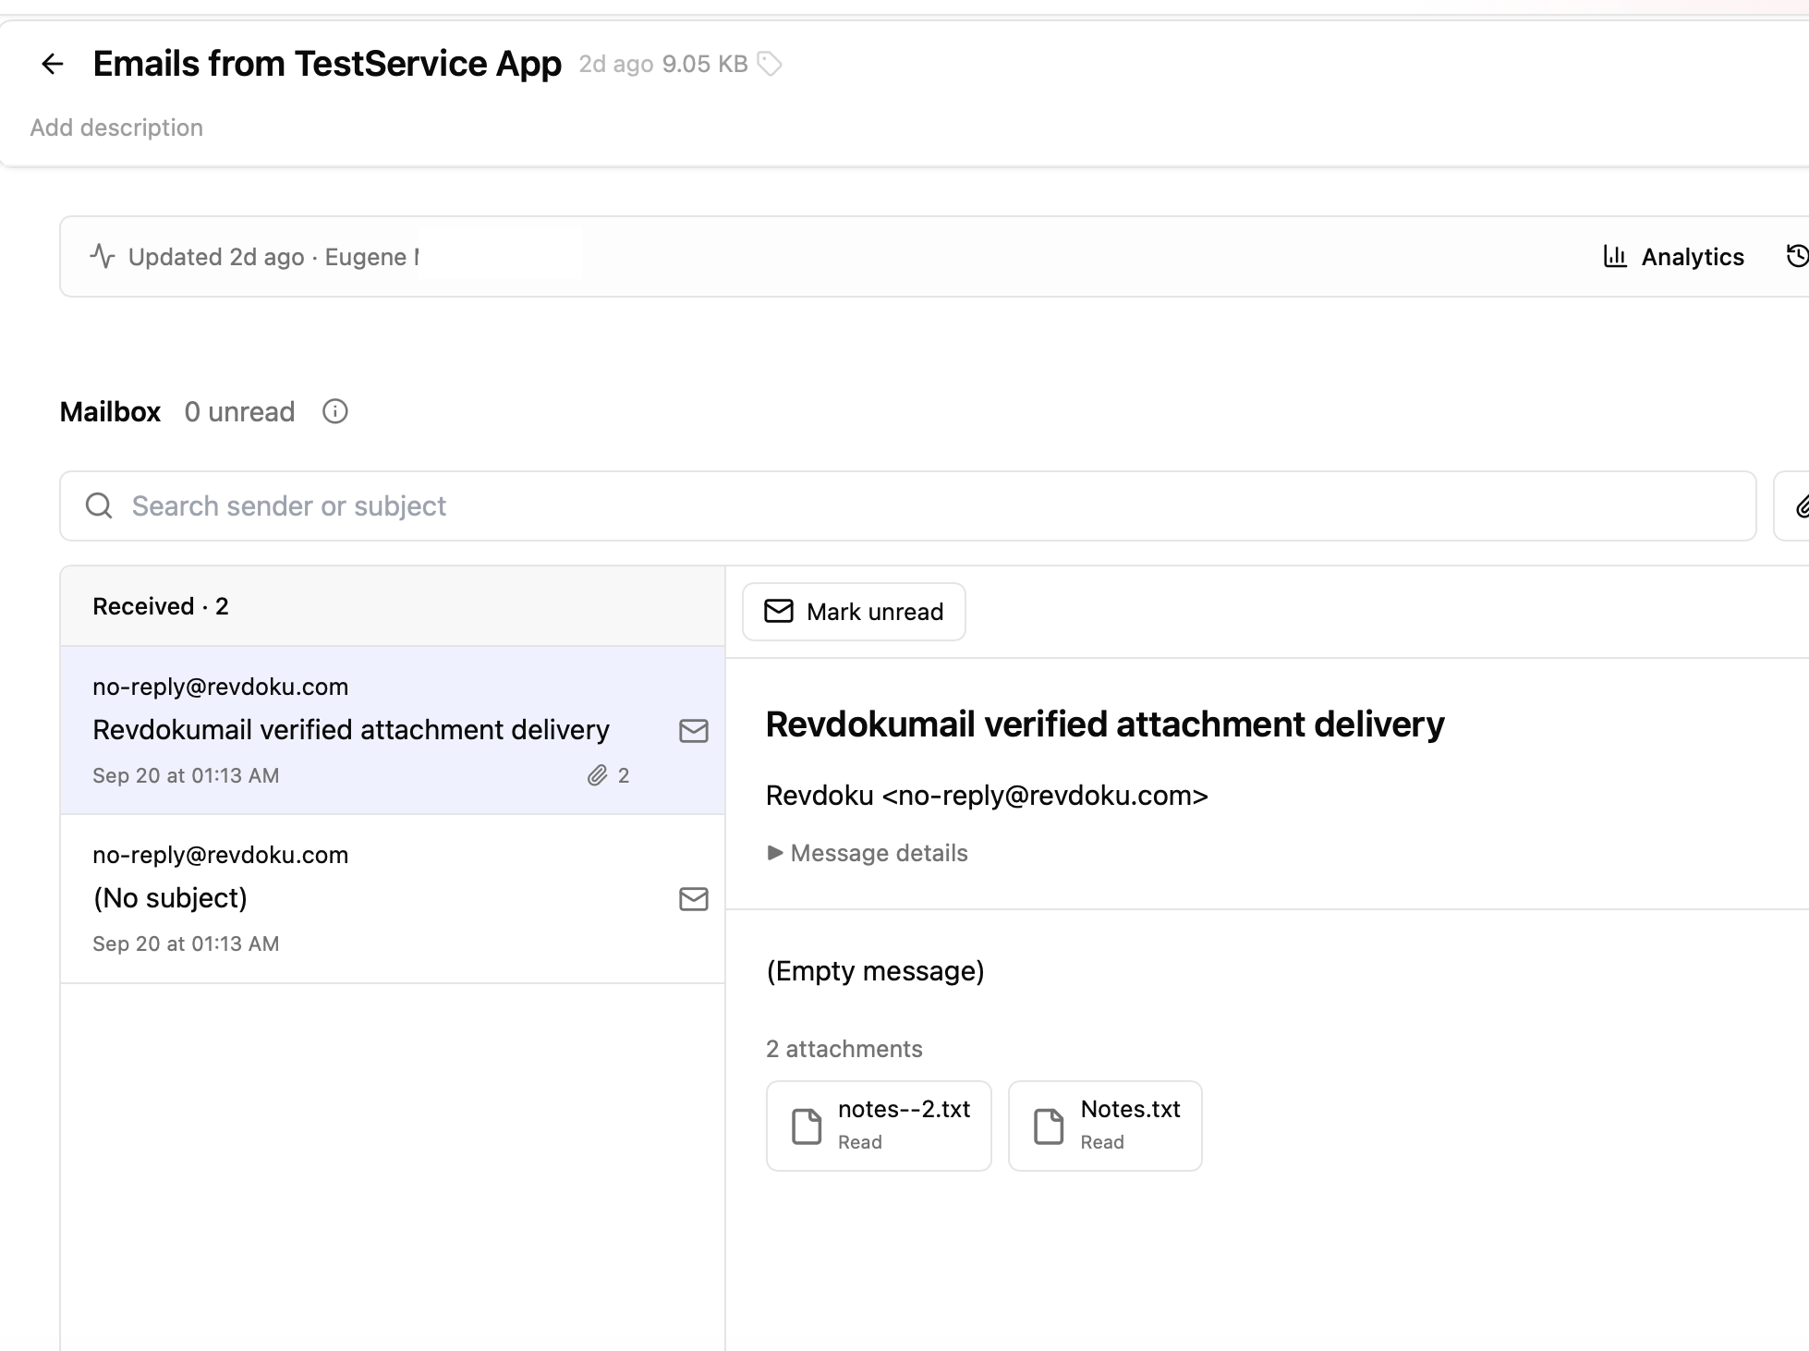1809x1351 pixels.
Task: Click the Mailbox section heading
Action: click(110, 411)
